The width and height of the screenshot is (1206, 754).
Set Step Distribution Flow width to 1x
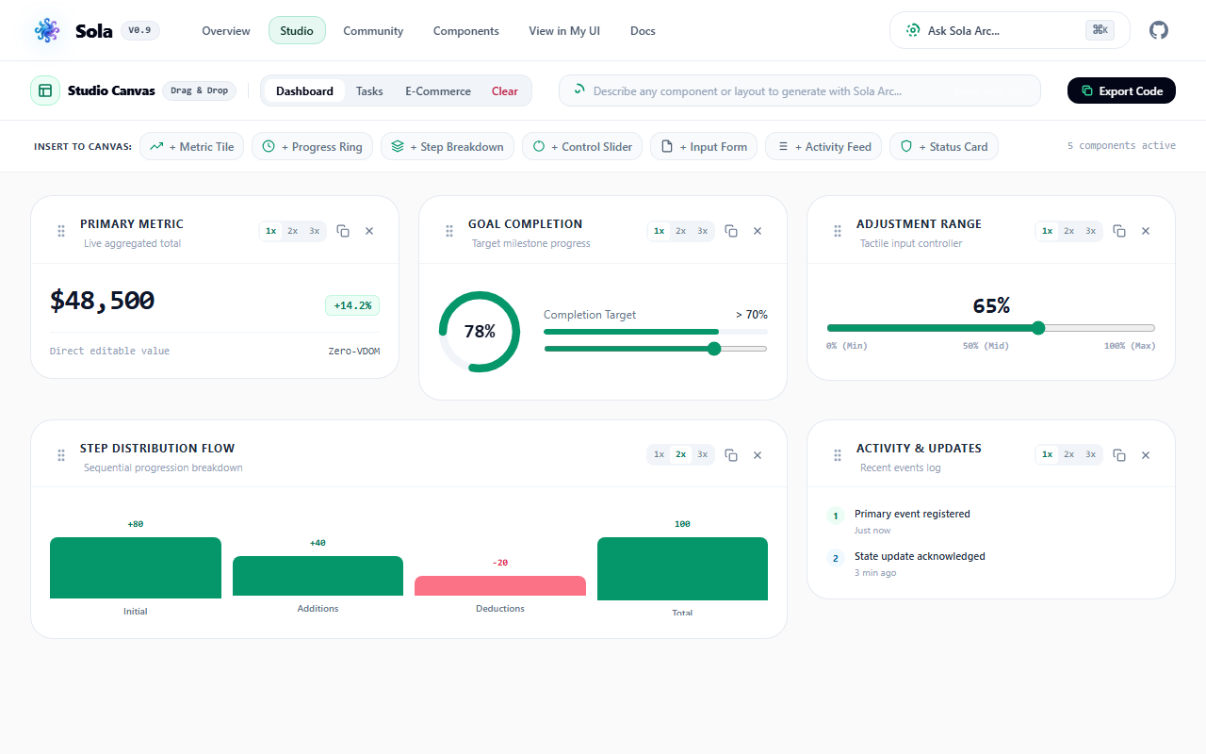tap(660, 455)
